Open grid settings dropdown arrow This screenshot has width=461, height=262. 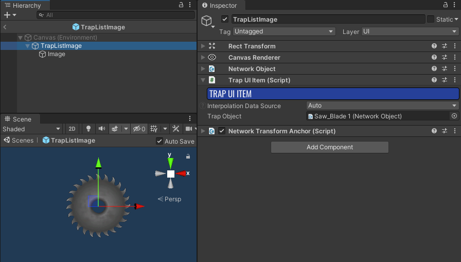click(x=165, y=129)
